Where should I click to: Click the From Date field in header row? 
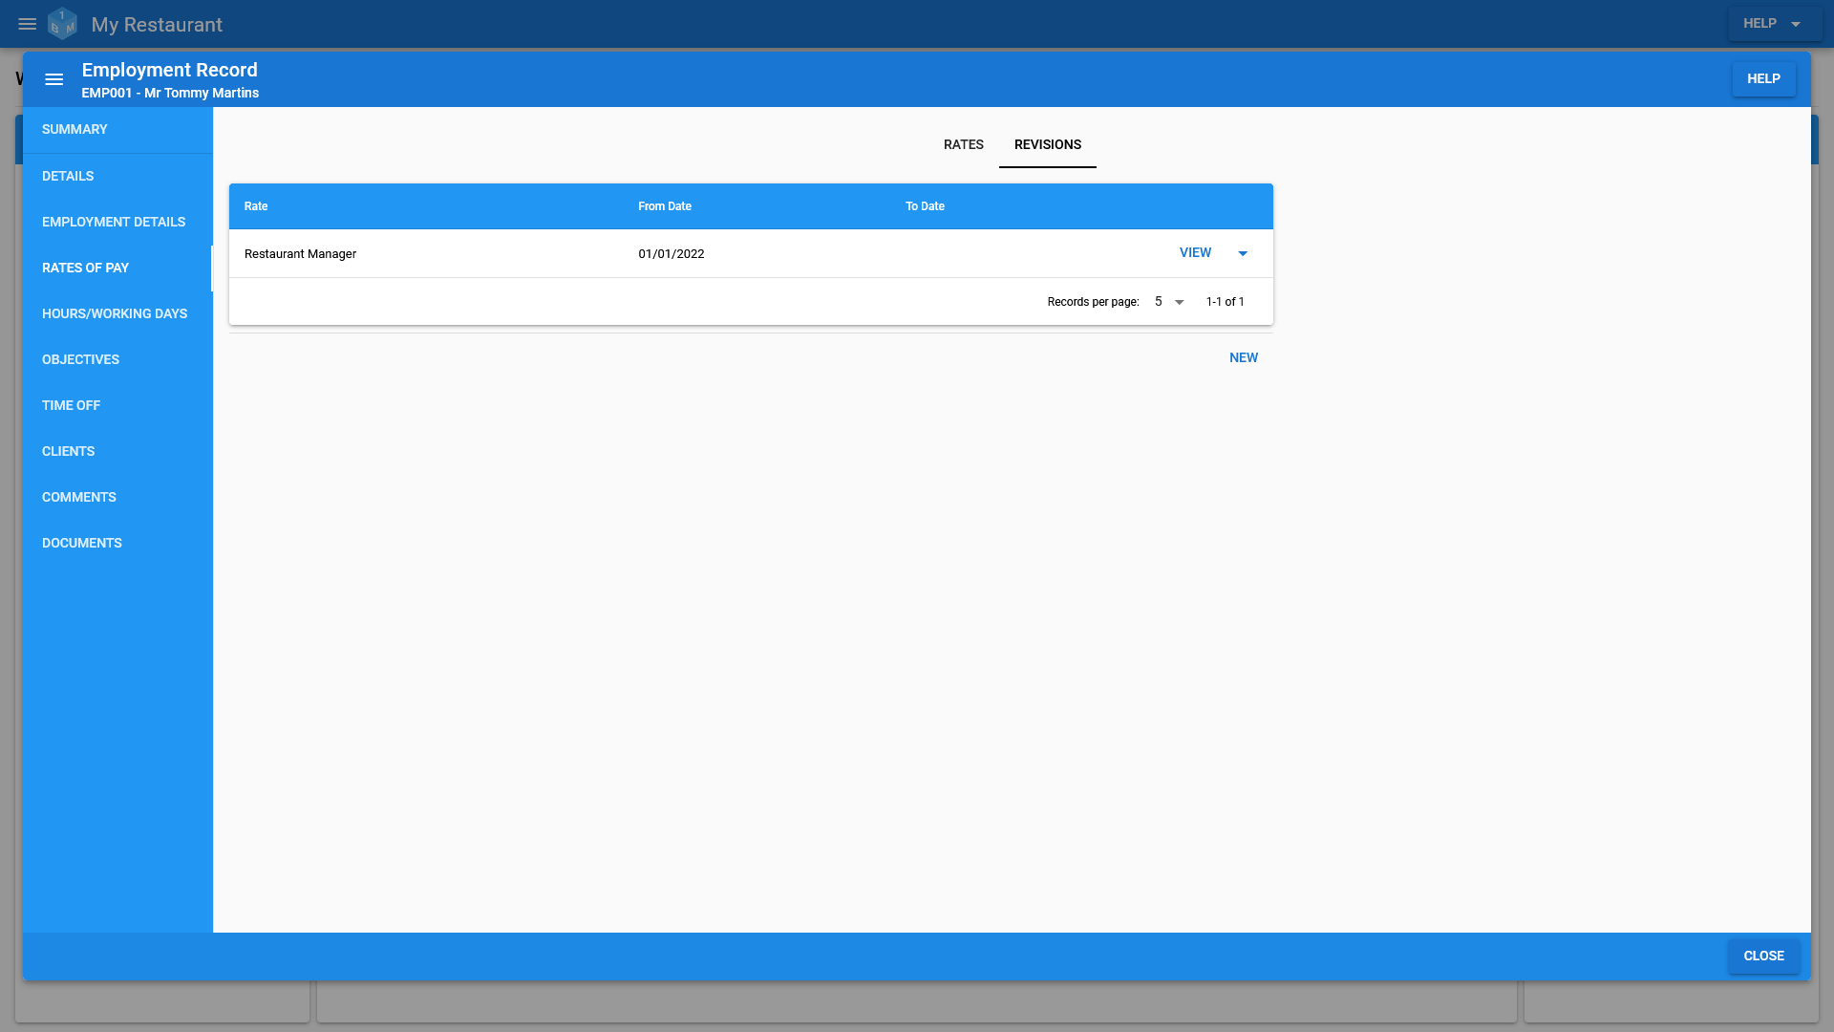pos(664,205)
